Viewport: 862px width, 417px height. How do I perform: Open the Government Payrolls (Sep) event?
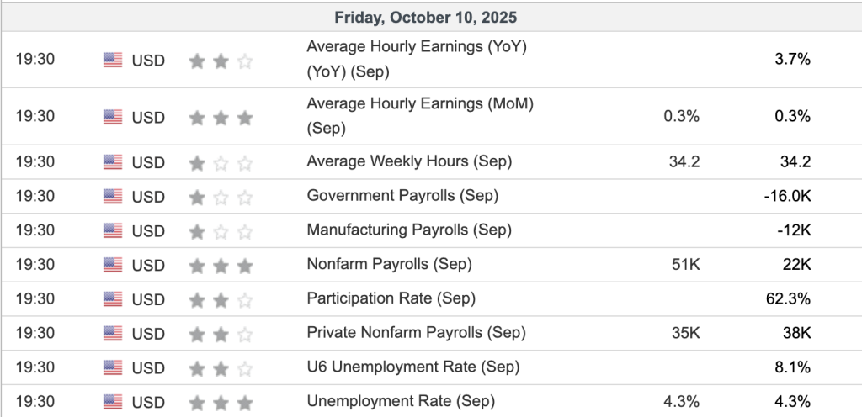point(402,196)
